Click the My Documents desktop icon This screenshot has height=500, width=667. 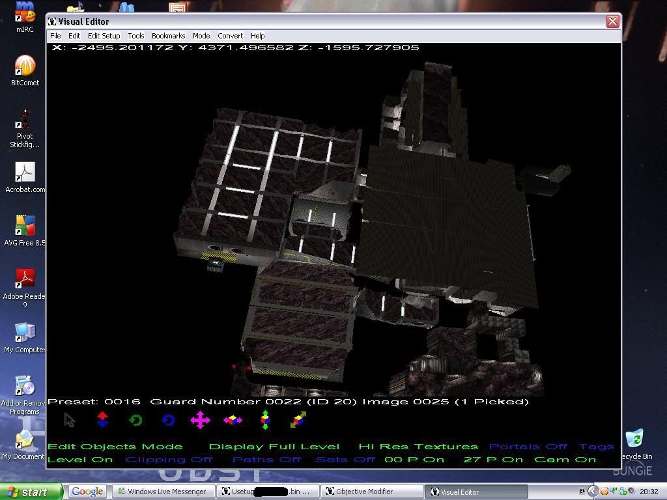24,445
